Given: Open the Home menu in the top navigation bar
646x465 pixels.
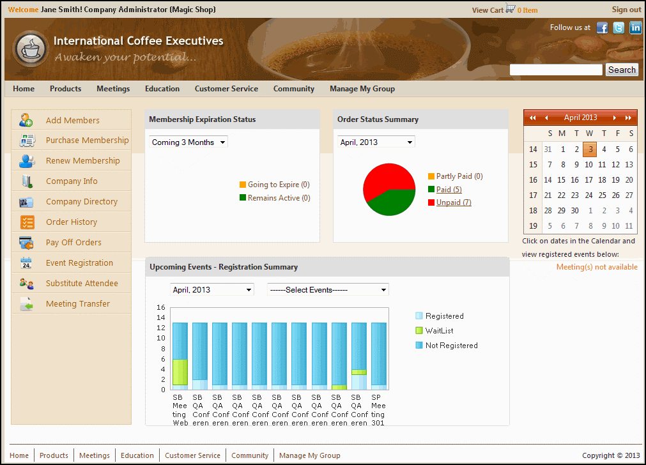Looking at the screenshot, I should [24, 89].
